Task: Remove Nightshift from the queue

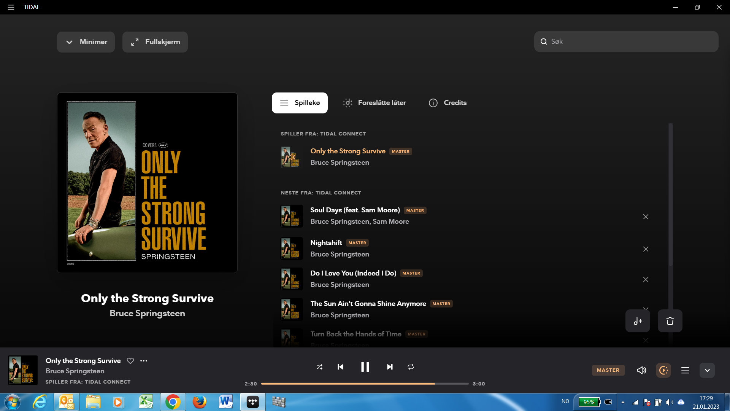Action: 646,249
